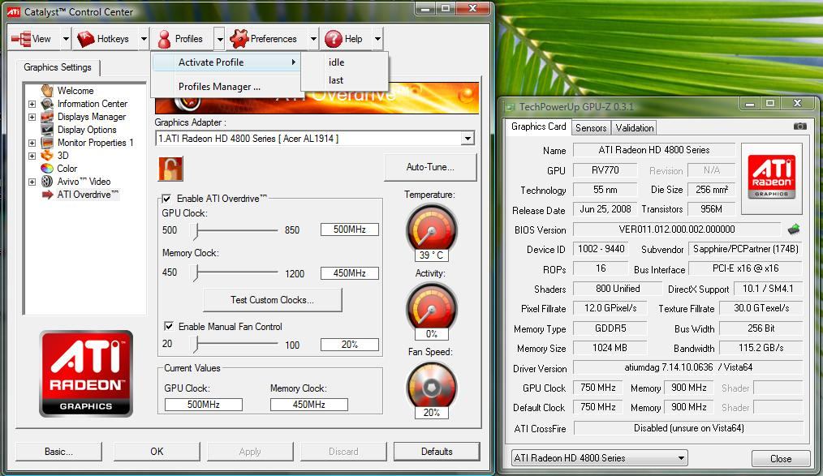Click the Activity gauge dial
The image size is (823, 476).
click(x=432, y=307)
